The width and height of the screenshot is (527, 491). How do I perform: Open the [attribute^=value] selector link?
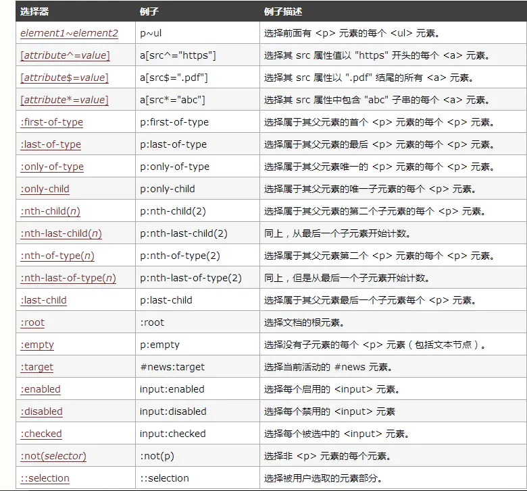[x=66, y=55]
